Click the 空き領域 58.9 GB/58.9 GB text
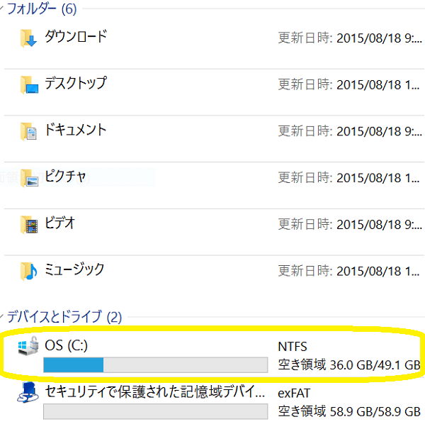 point(349,411)
